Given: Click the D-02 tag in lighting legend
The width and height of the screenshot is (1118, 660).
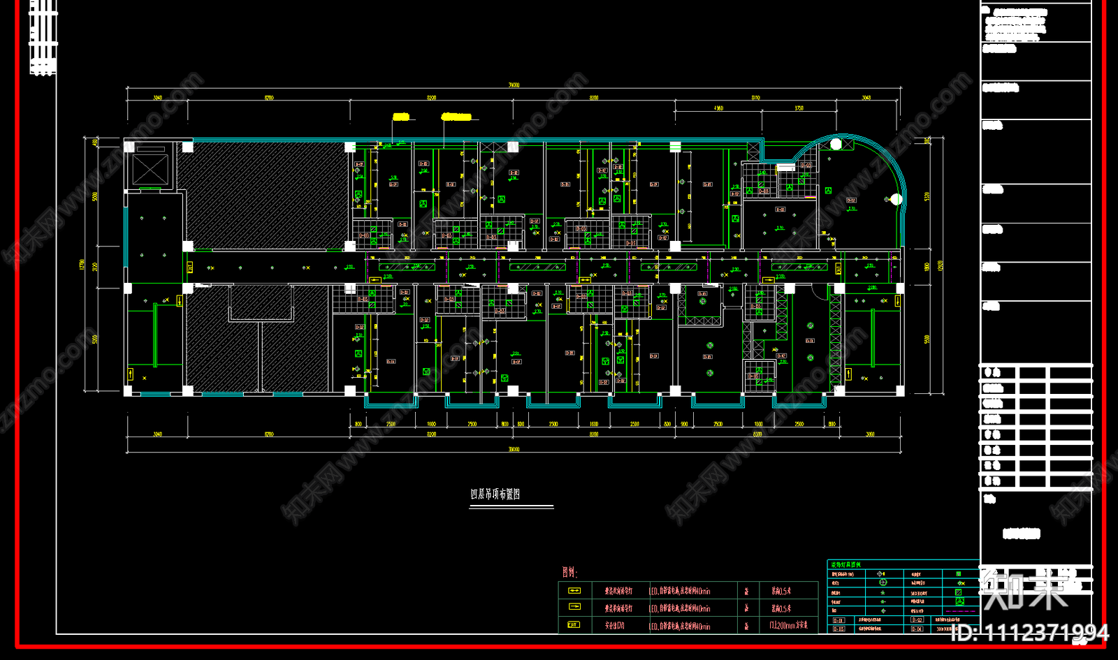Looking at the screenshot, I should click(x=917, y=619).
